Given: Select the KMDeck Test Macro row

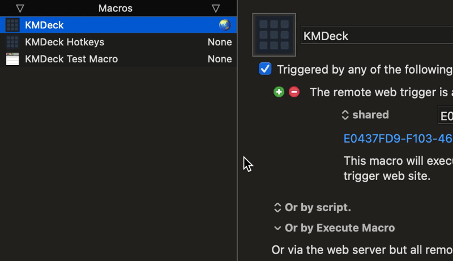Looking at the screenshot, I should point(118,59).
